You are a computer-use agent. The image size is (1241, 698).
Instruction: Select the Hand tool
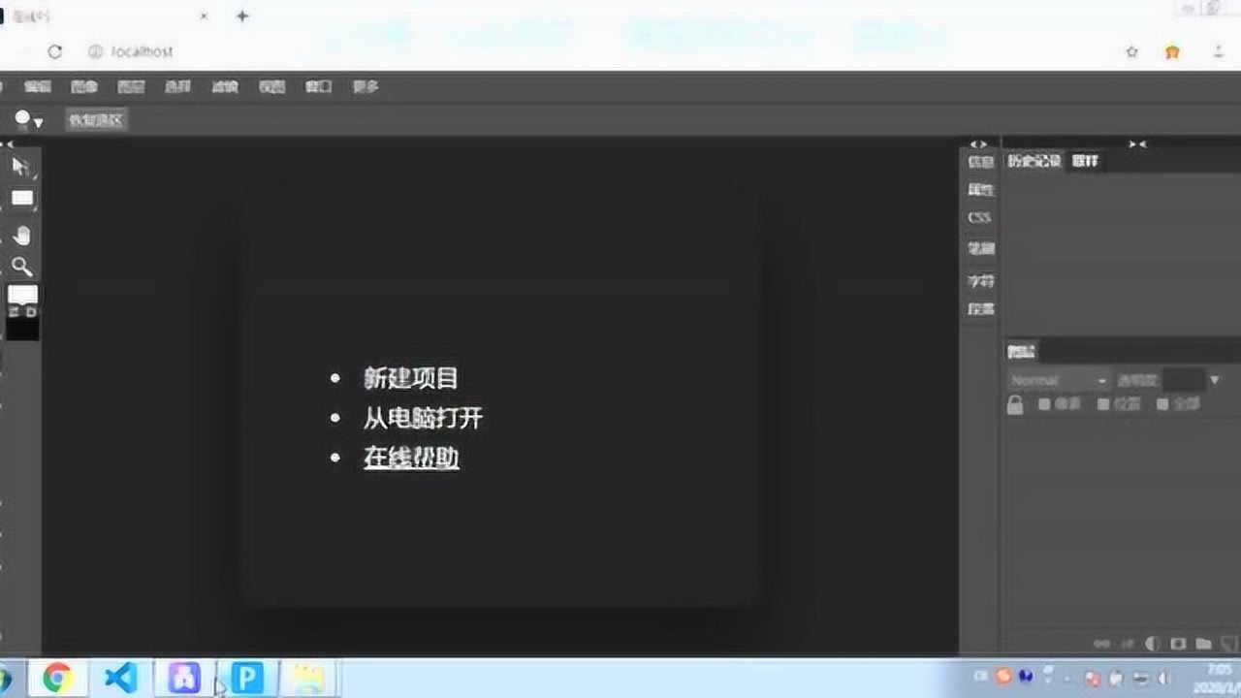pos(21,236)
